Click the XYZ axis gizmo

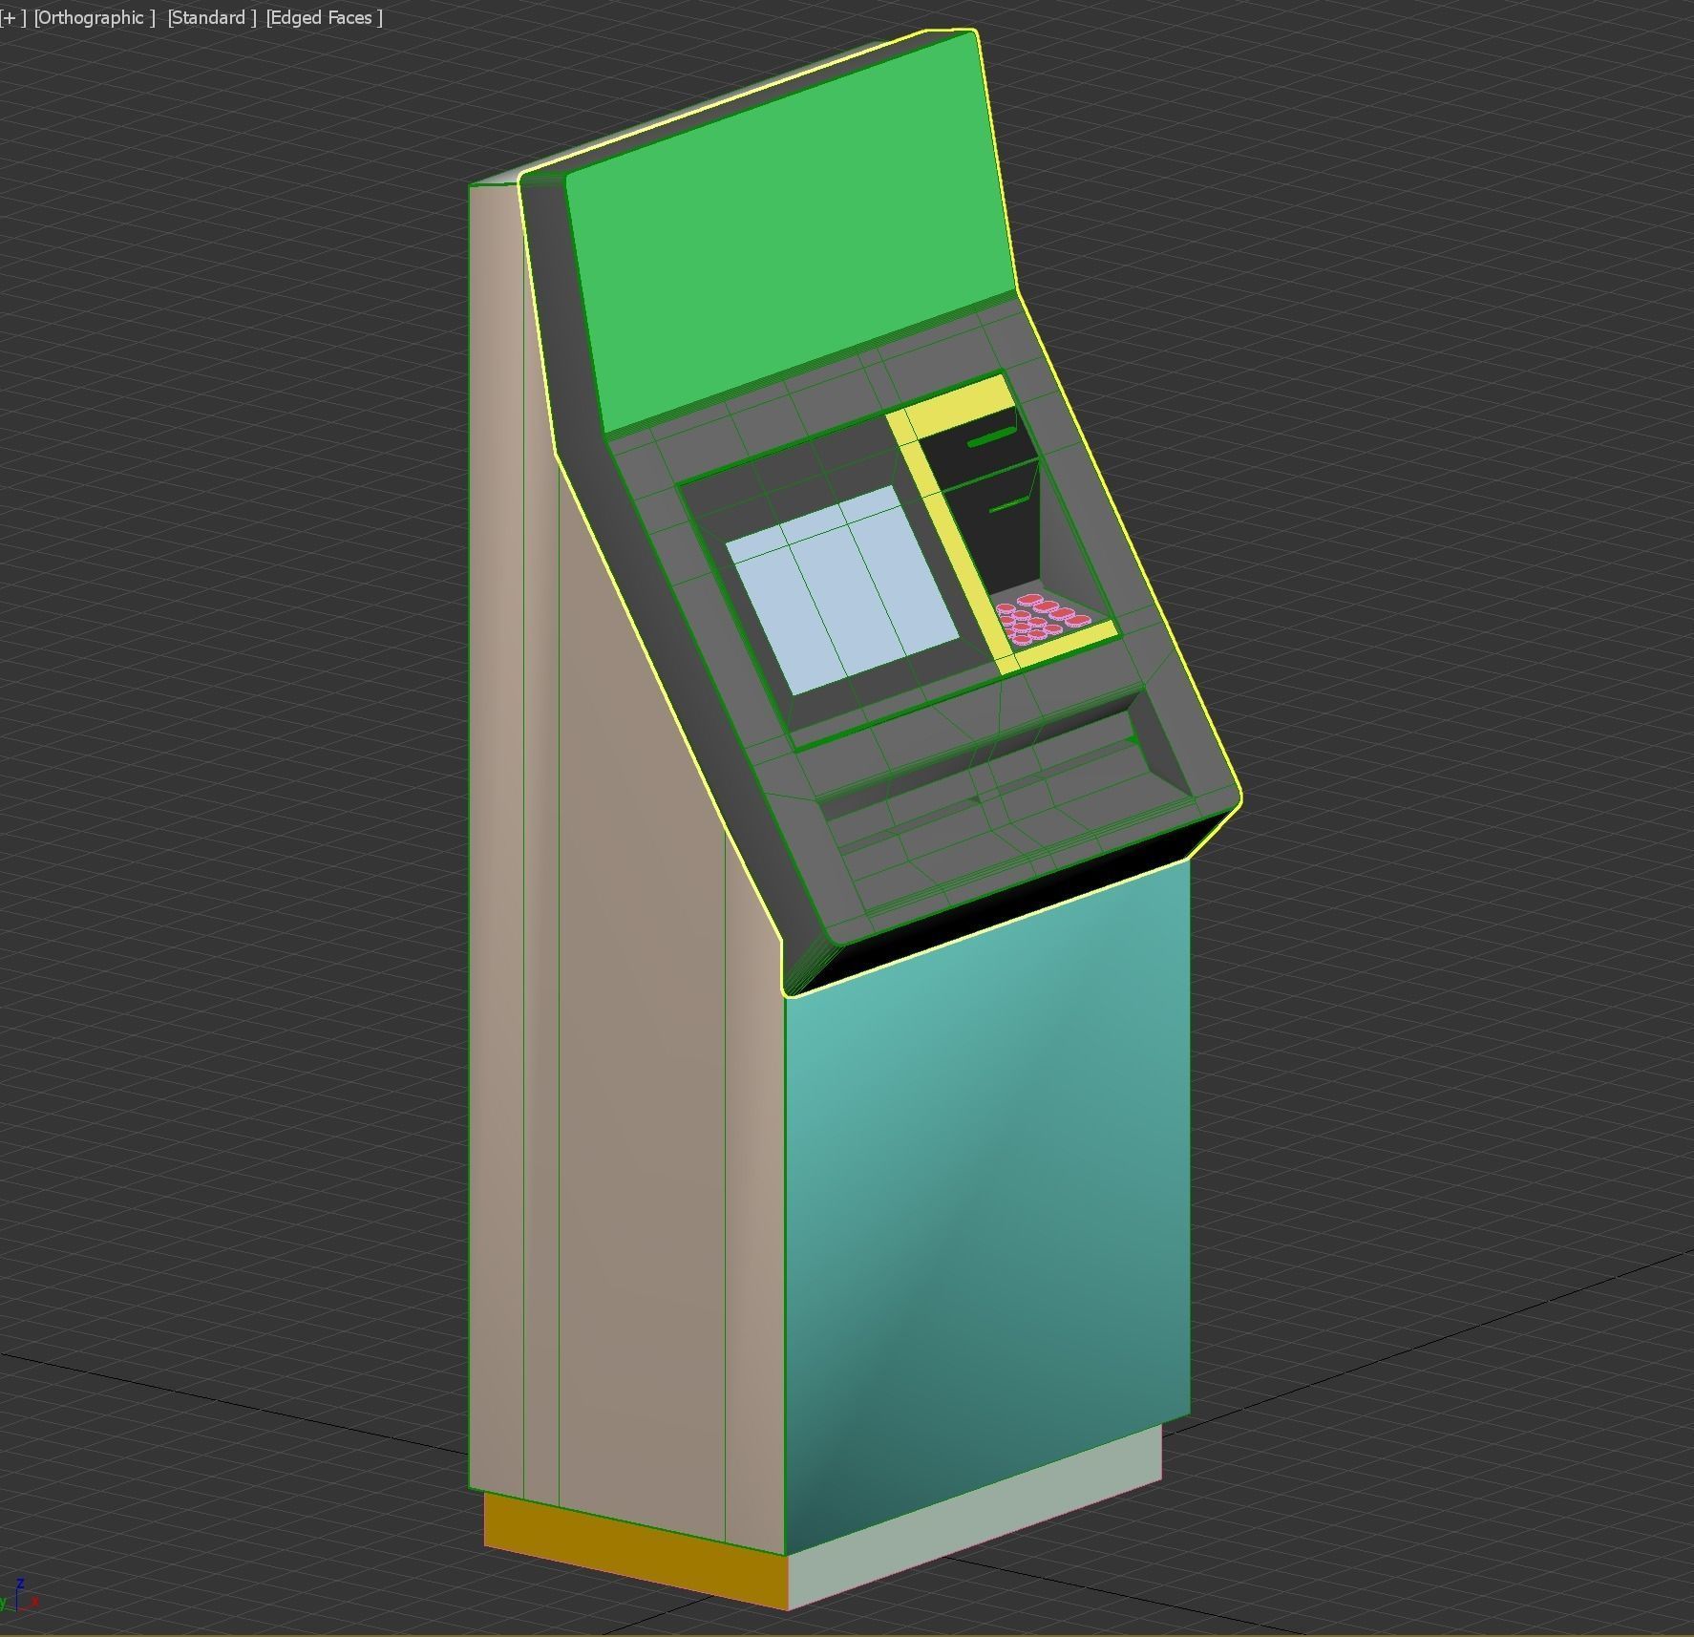[x=20, y=1595]
